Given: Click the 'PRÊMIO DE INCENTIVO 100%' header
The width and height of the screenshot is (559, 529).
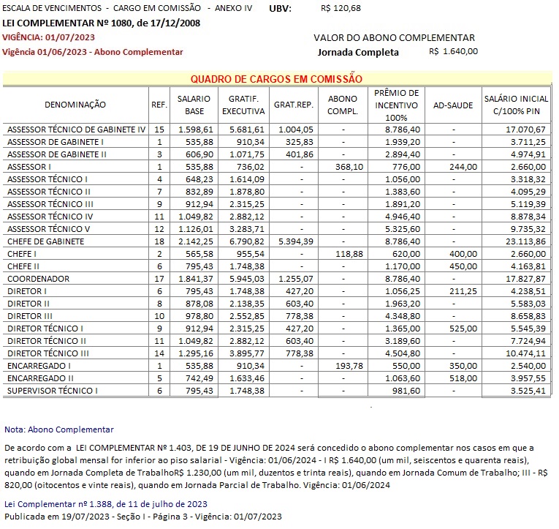Looking at the screenshot, I should (x=396, y=105).
